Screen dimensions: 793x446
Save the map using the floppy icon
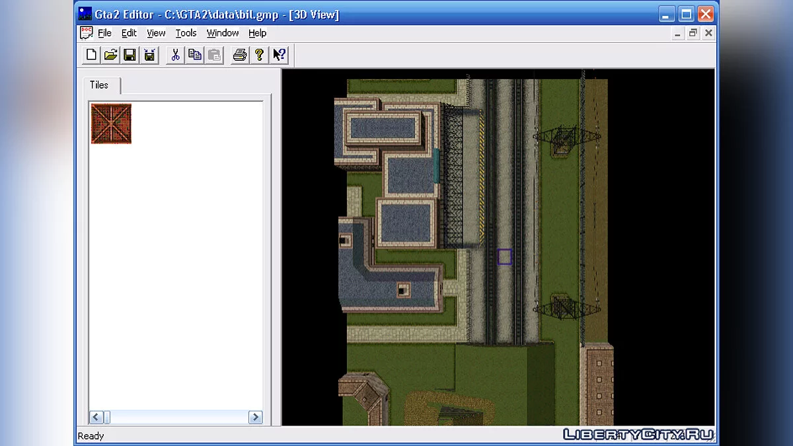[130, 55]
